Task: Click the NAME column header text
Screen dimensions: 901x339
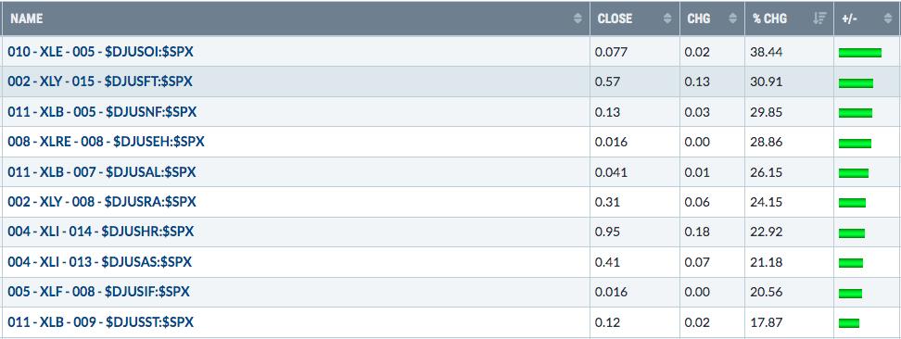Action: click(27, 19)
